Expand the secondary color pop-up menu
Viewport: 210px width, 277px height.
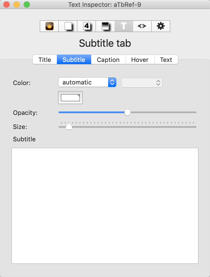142,83
